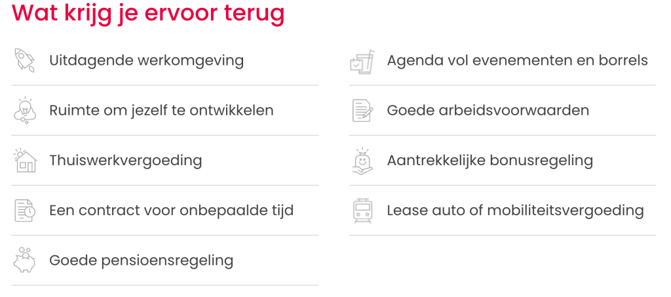Click the rocket icon beside Uitdagende werkomgeving
Image resolution: width=671 pixels, height=297 pixels.
click(x=25, y=60)
